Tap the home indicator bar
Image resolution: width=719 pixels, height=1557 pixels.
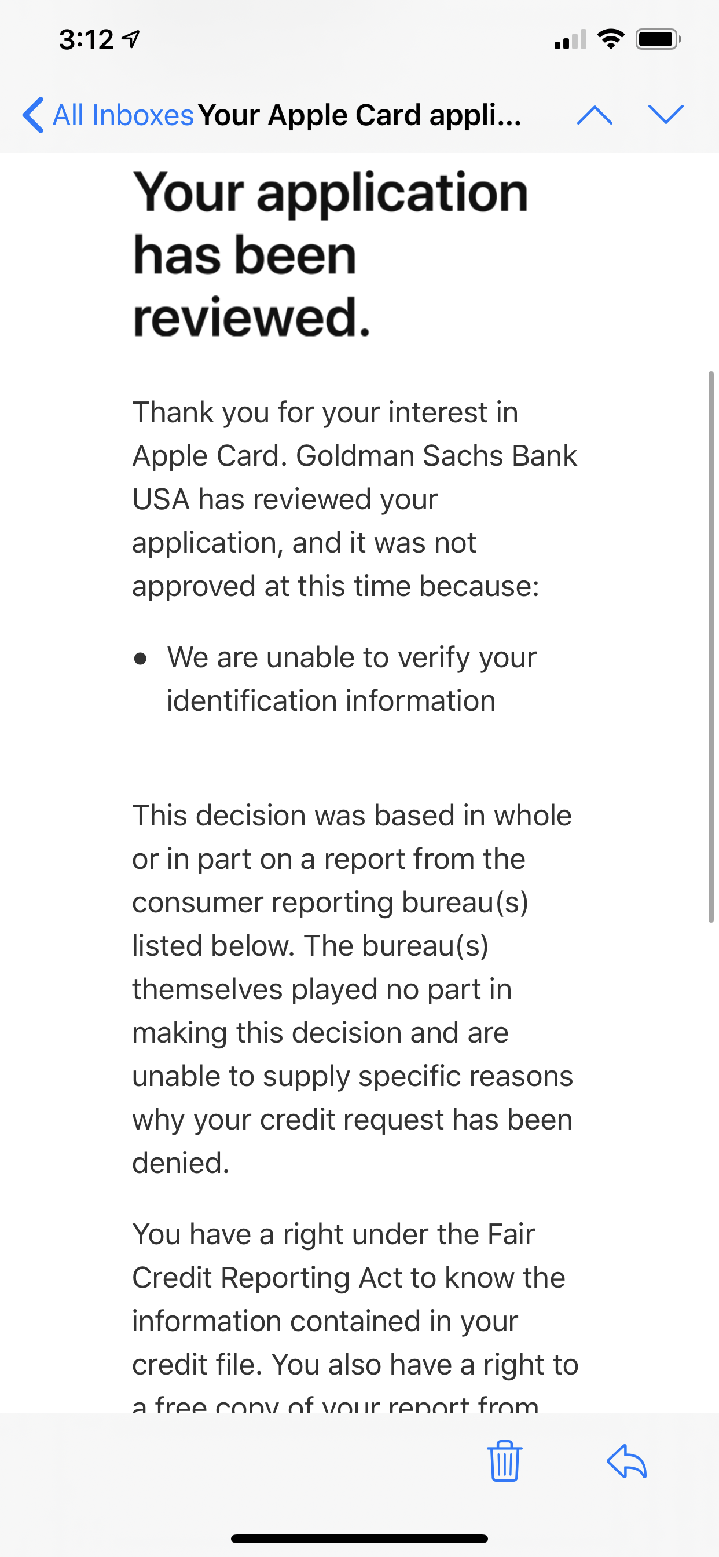[x=359, y=1538]
